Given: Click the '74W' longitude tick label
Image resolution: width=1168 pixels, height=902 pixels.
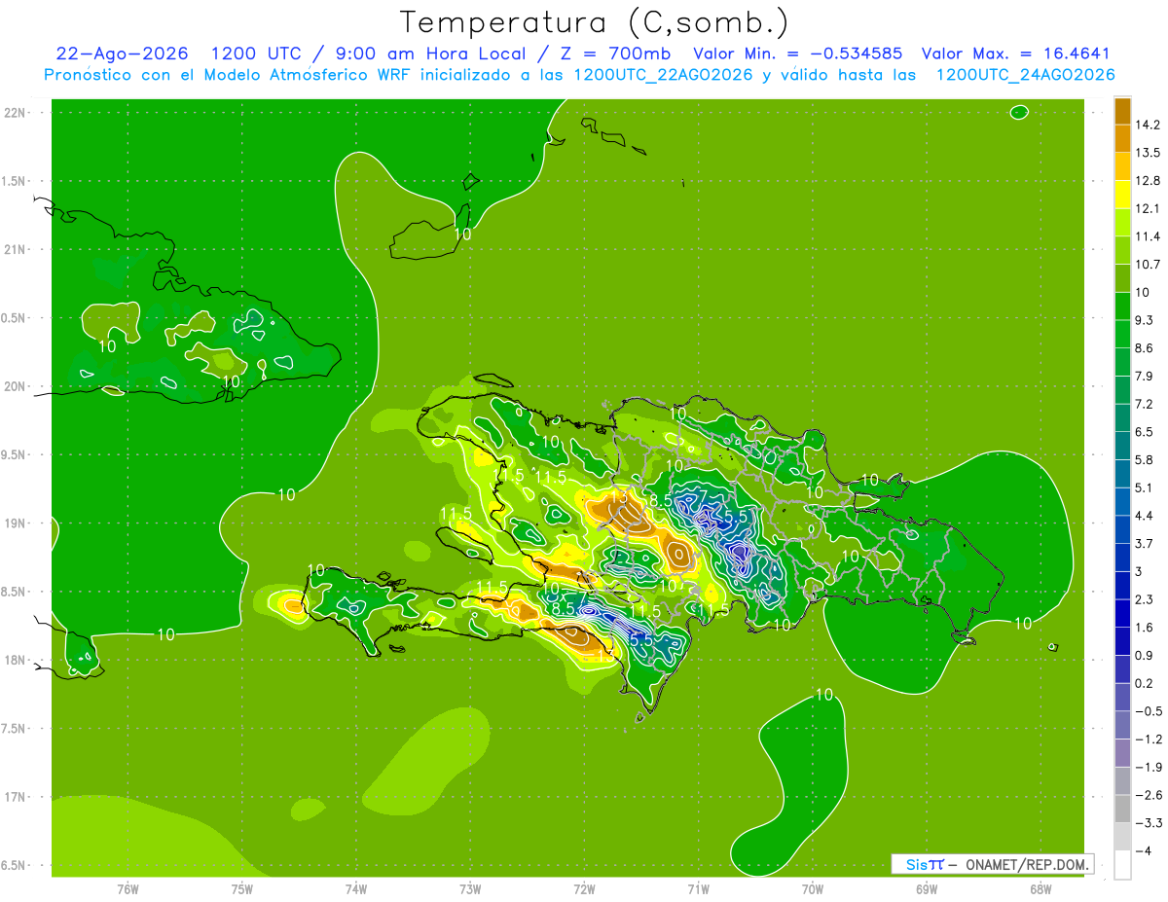Looking at the screenshot, I should pyautogui.click(x=356, y=888).
